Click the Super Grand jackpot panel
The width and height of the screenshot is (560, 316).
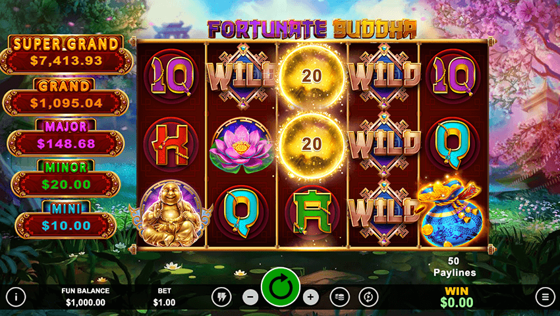[66, 55]
